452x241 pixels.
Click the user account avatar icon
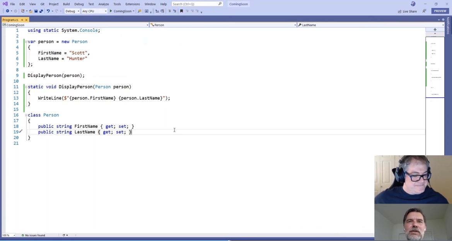point(413,4)
